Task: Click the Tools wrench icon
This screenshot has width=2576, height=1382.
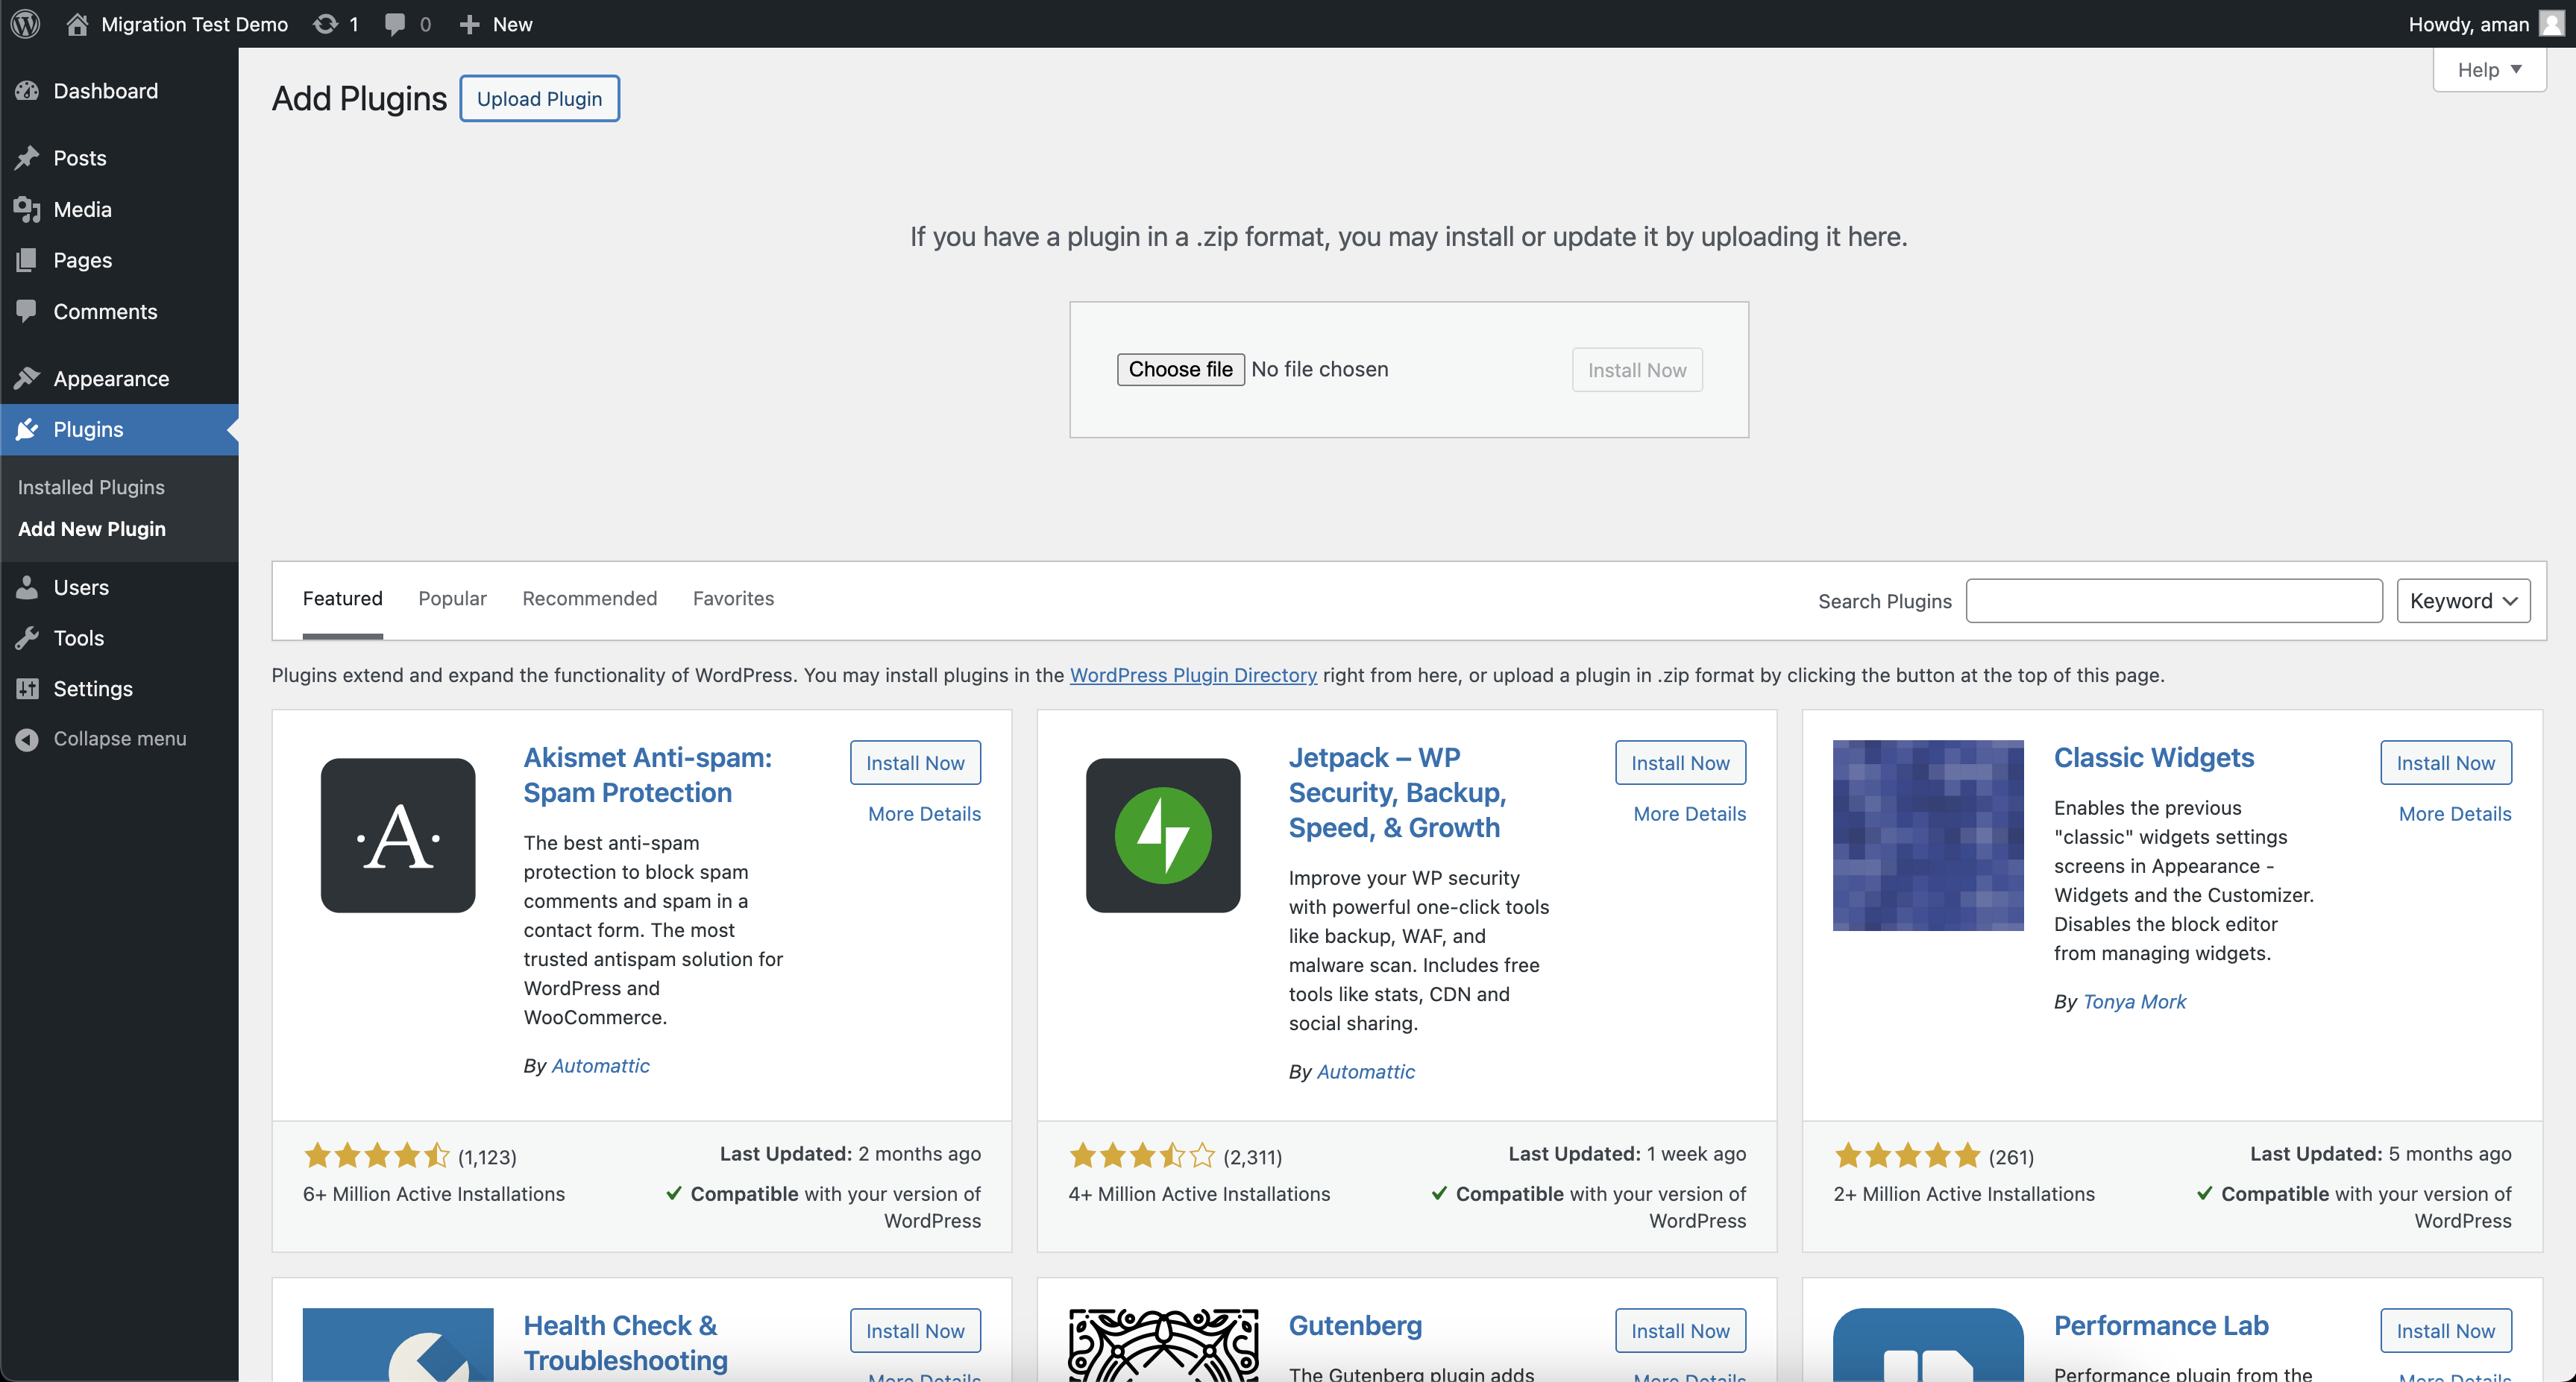Action: pos(27,637)
